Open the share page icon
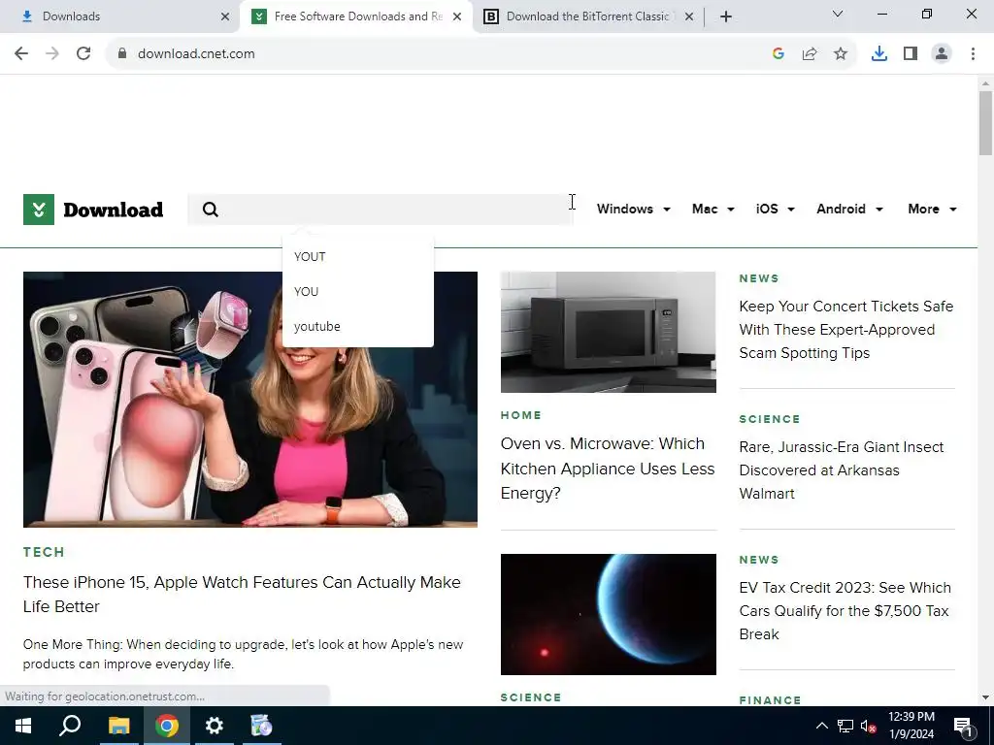 tap(810, 54)
